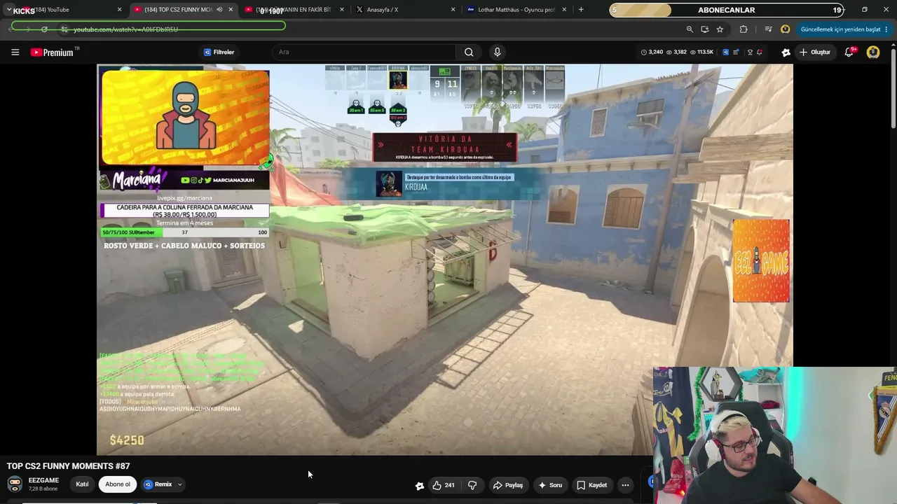Open the EEZGAME channel name link
The image size is (897, 504).
click(43, 481)
